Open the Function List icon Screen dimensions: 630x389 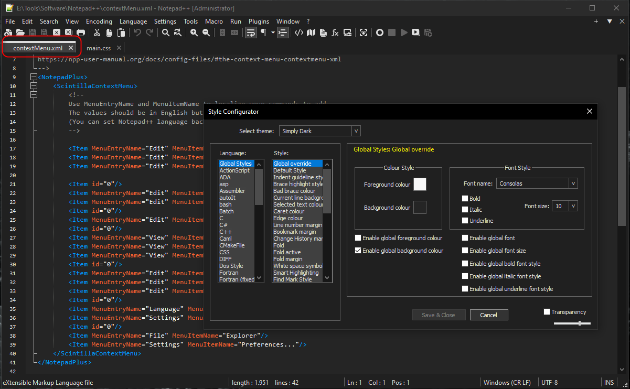pyautogui.click(x=335, y=33)
